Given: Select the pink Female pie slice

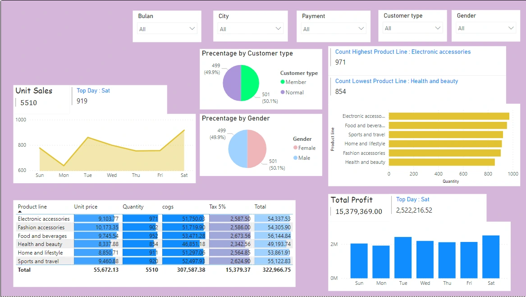Looking at the screenshot, I should [x=256, y=149].
